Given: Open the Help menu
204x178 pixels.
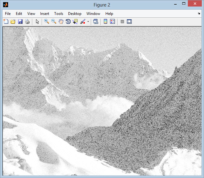Looking at the screenshot, I should [109, 14].
